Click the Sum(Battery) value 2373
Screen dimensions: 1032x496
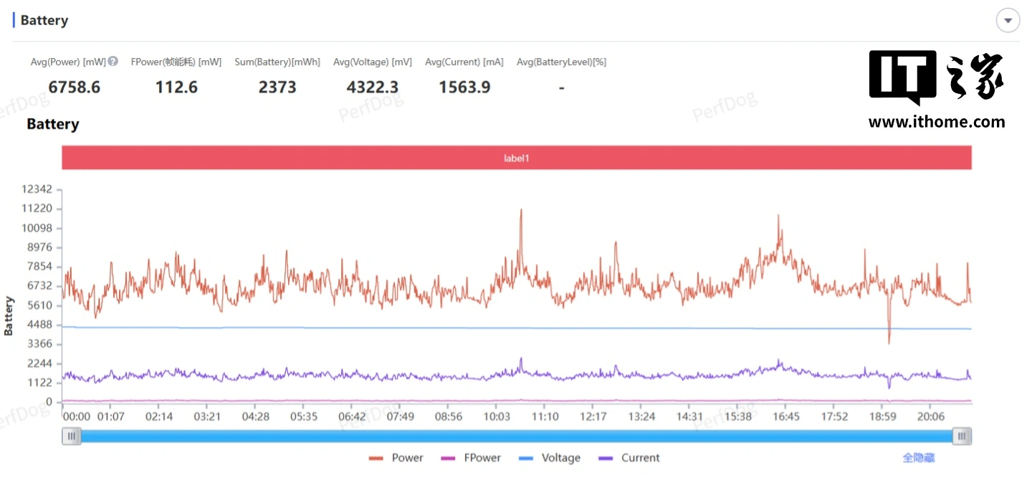(277, 87)
